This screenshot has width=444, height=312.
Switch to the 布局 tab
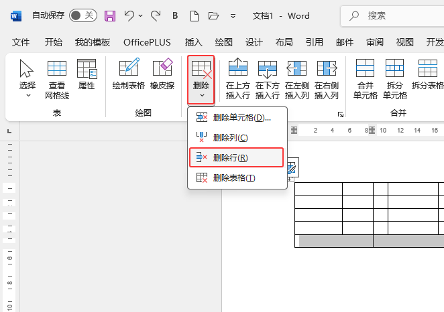[284, 42]
